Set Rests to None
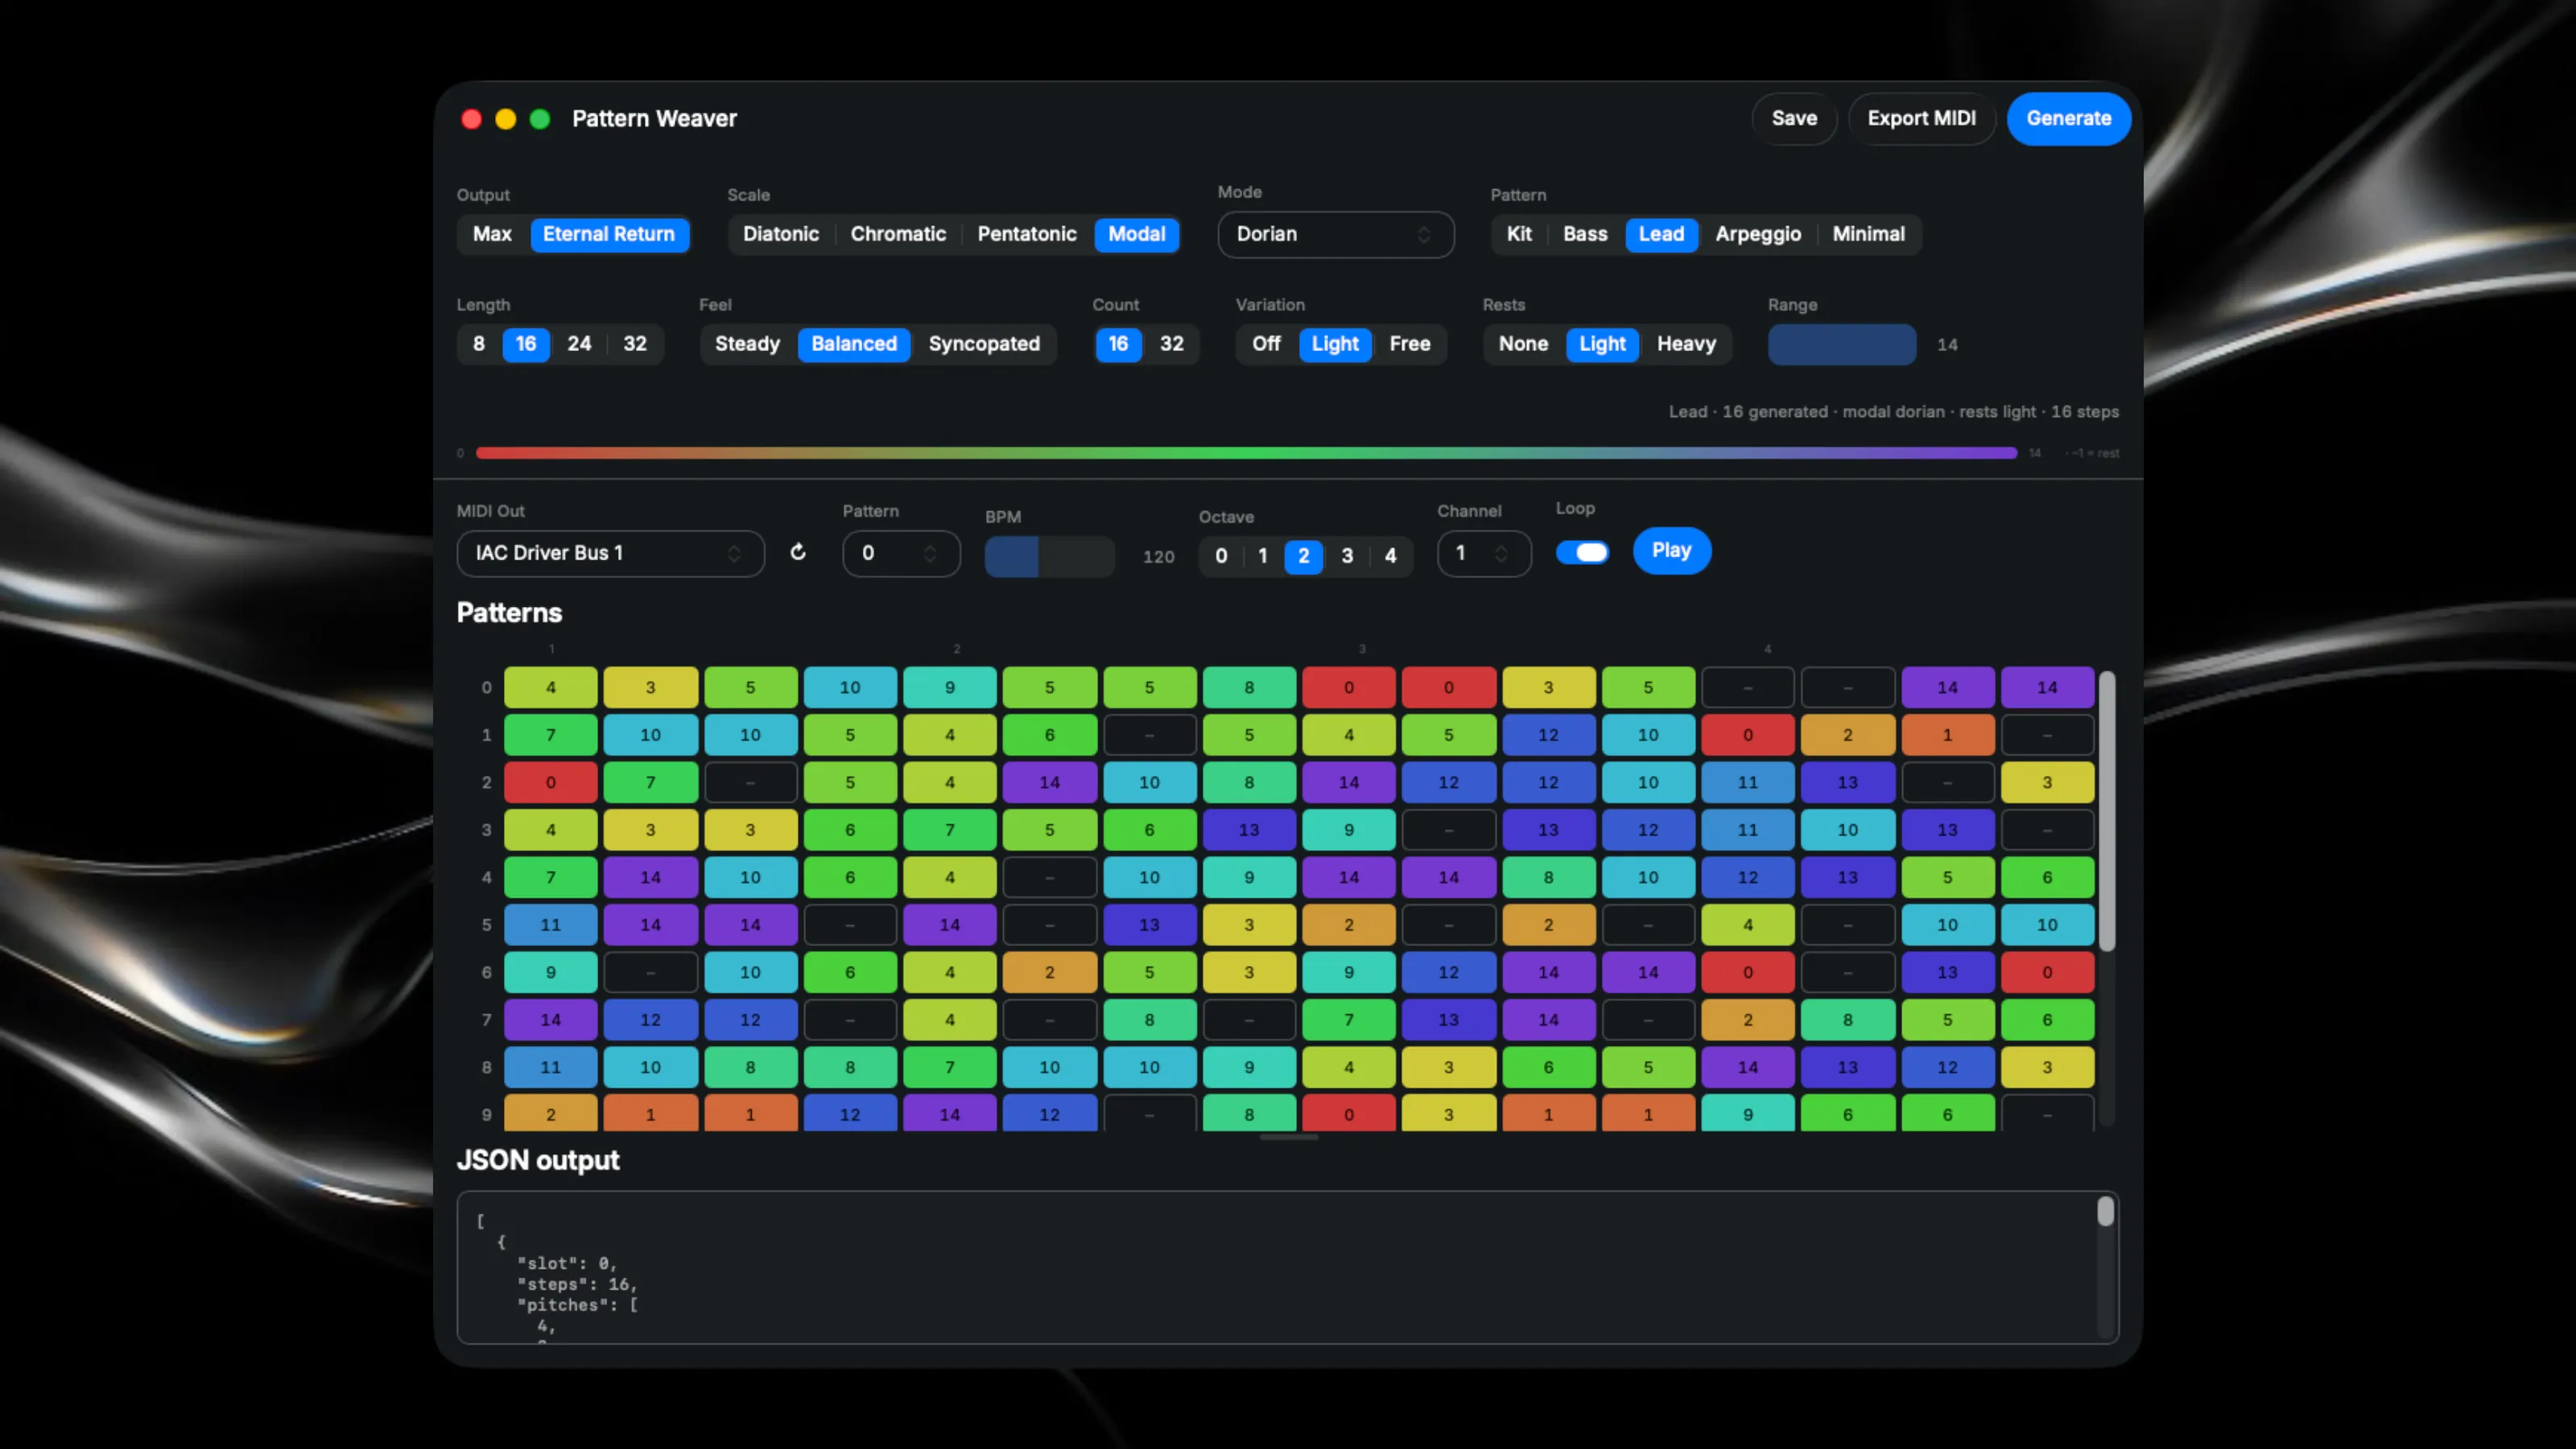Screen dimensions: 2576x1449 pos(1523,344)
